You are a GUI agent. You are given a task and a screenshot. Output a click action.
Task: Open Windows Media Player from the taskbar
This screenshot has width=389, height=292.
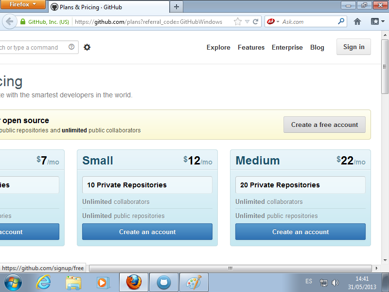(x=103, y=283)
